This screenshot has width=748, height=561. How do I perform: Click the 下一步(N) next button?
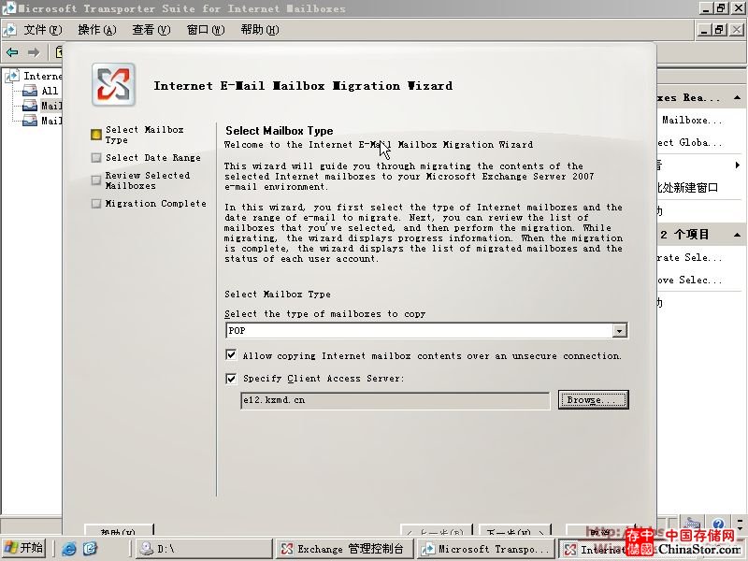coord(515,531)
